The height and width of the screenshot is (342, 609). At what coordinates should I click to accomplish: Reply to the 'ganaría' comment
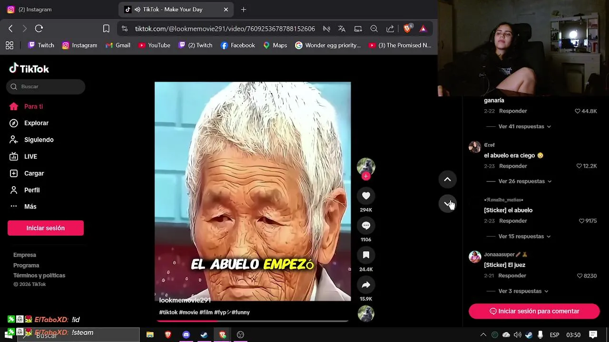coord(513,111)
